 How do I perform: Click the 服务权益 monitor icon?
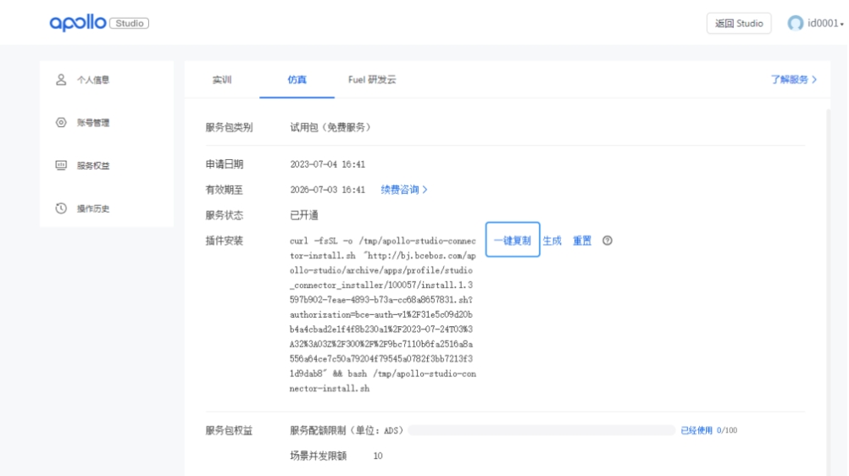pos(61,165)
